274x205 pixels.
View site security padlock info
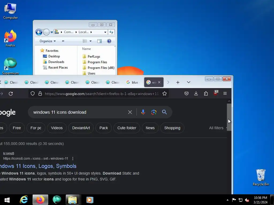coord(40,94)
